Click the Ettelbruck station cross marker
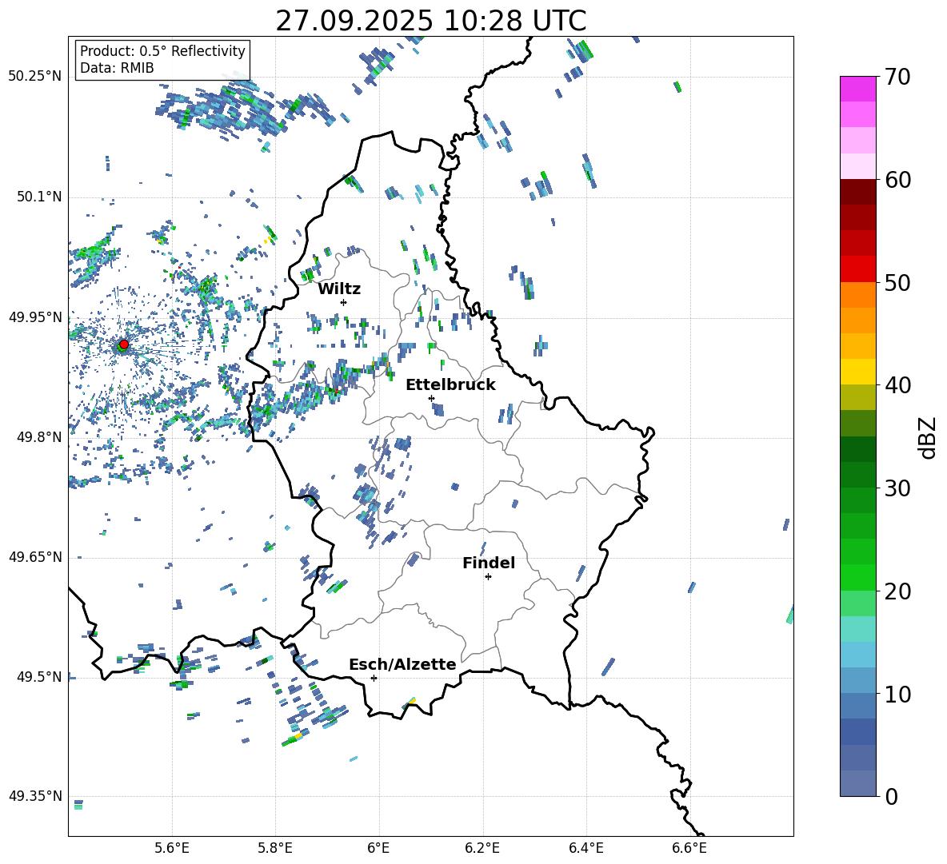This screenshot has width=947, height=864. pyautogui.click(x=431, y=398)
